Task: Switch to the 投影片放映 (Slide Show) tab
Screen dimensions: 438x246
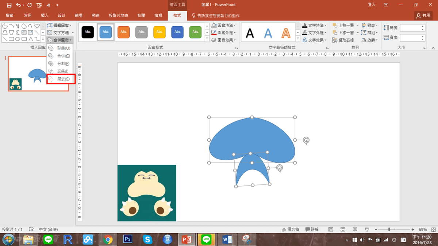Action: click(x=119, y=16)
